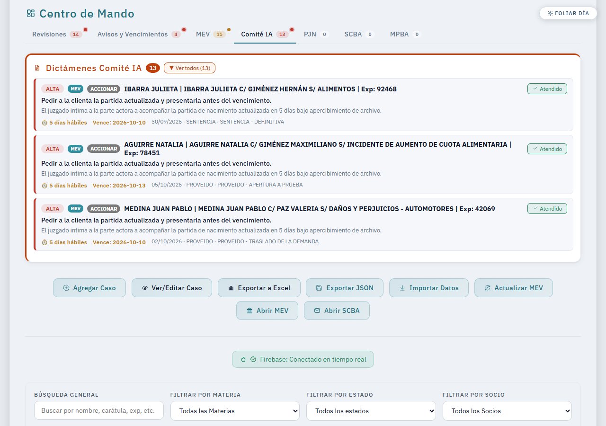This screenshot has height=426, width=606.
Task: Click the Búsqueda General search field
Action: tap(99, 411)
